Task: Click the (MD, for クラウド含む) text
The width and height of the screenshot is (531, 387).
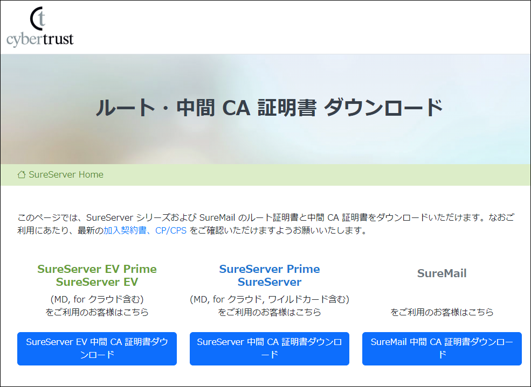Action: (x=97, y=299)
